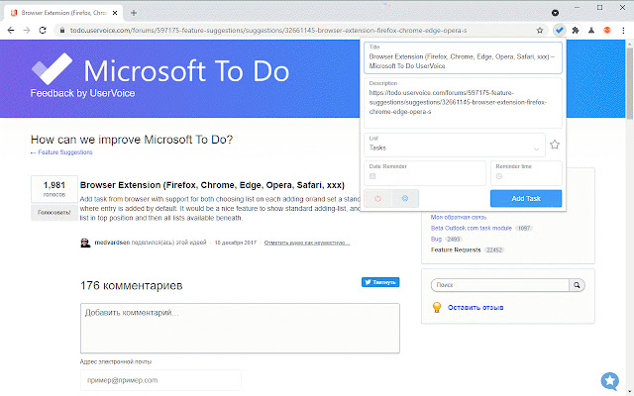The width and height of the screenshot is (634, 396).
Task: Click the floating star button bottom right
Action: pyautogui.click(x=611, y=379)
